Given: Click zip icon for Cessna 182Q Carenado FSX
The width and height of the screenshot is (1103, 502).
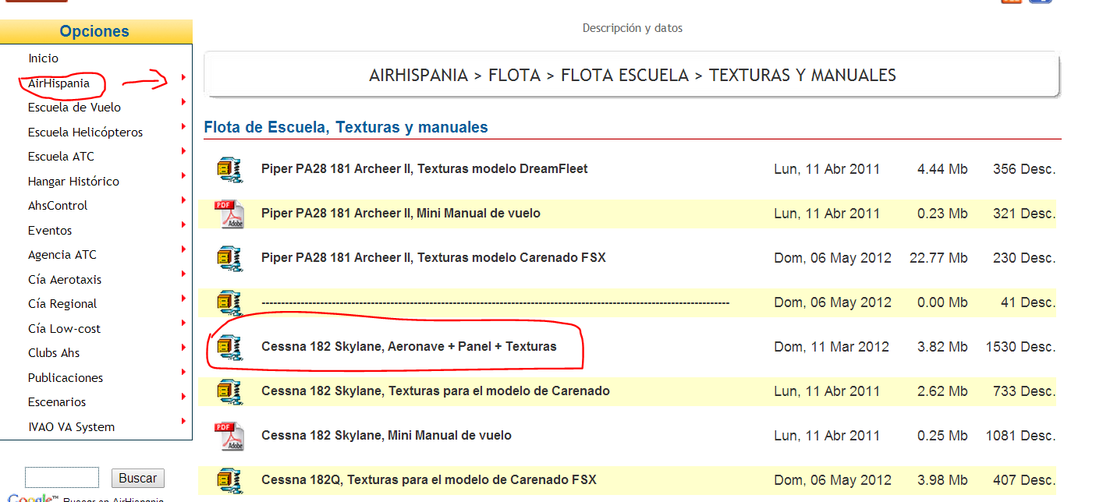Looking at the screenshot, I should [x=229, y=479].
